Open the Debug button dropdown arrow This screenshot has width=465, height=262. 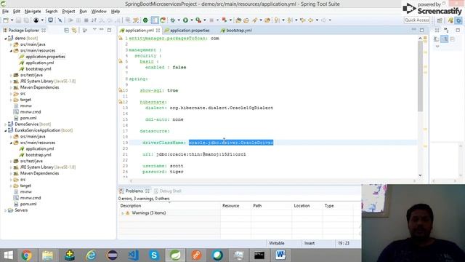[179, 20]
